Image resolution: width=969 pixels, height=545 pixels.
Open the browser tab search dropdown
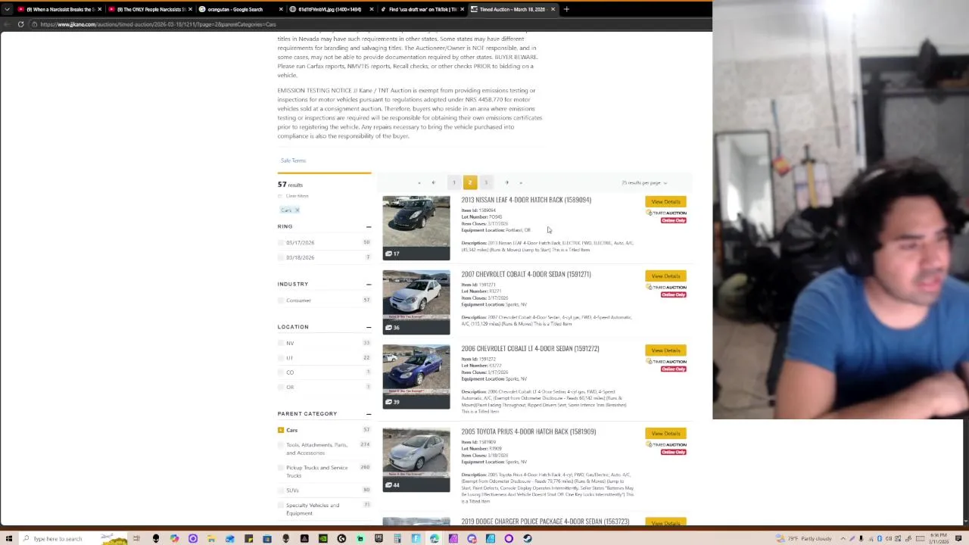tap(8, 9)
